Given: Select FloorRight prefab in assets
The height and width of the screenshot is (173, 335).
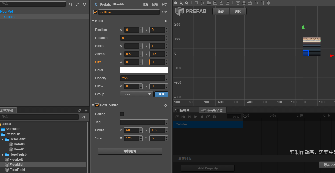Looking at the screenshot, I should pyautogui.click(x=17, y=170).
